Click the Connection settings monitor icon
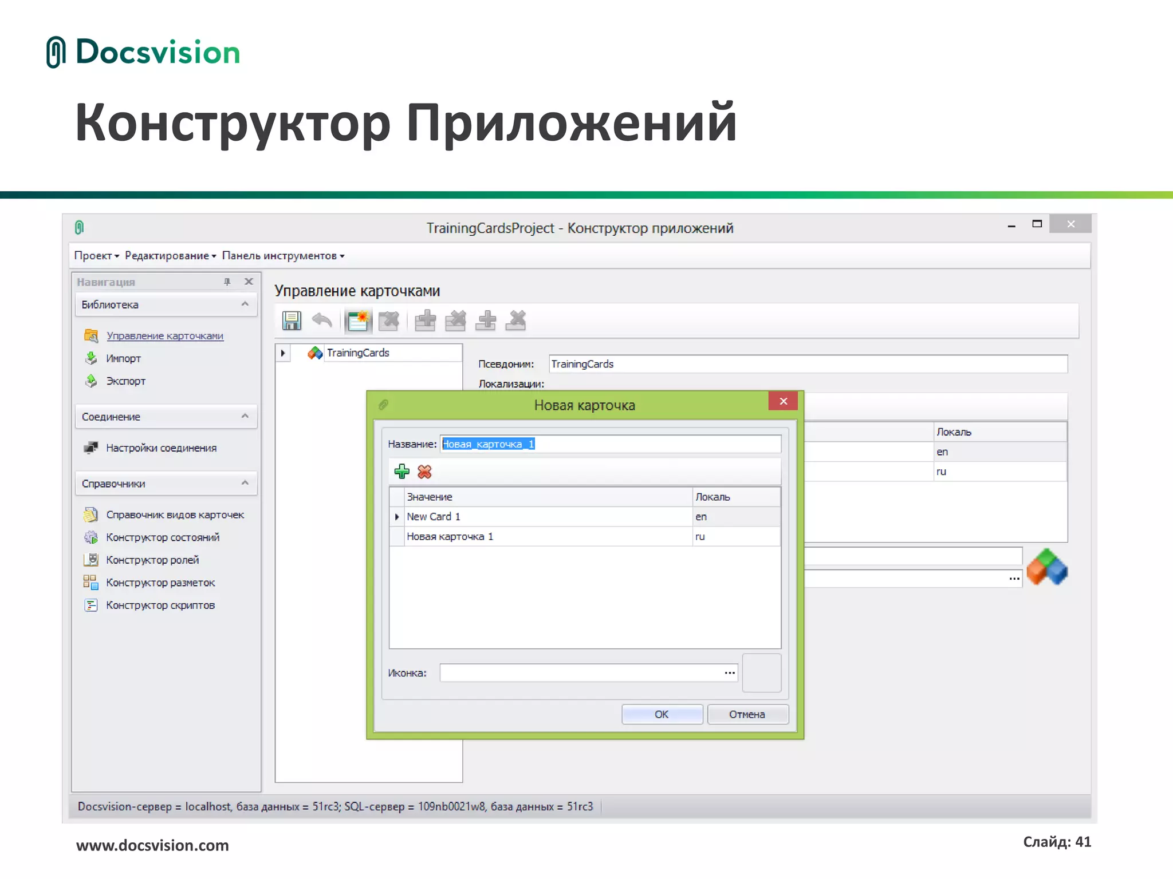Image resolution: width=1173 pixels, height=879 pixels. click(91, 448)
